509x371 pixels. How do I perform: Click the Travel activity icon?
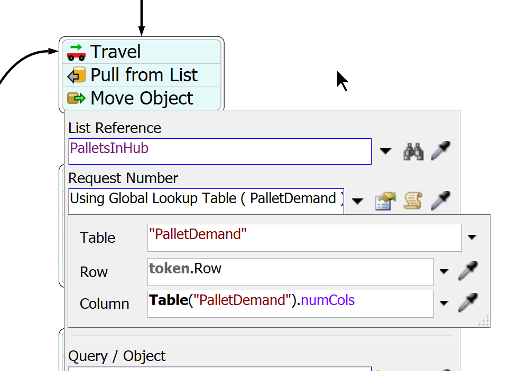[77, 52]
